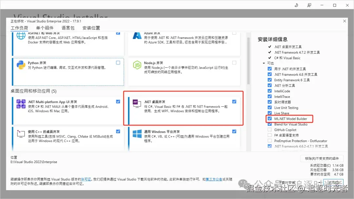Click the Node.js hexagon icon
This screenshot has height=199, width=354.
click(137, 65)
